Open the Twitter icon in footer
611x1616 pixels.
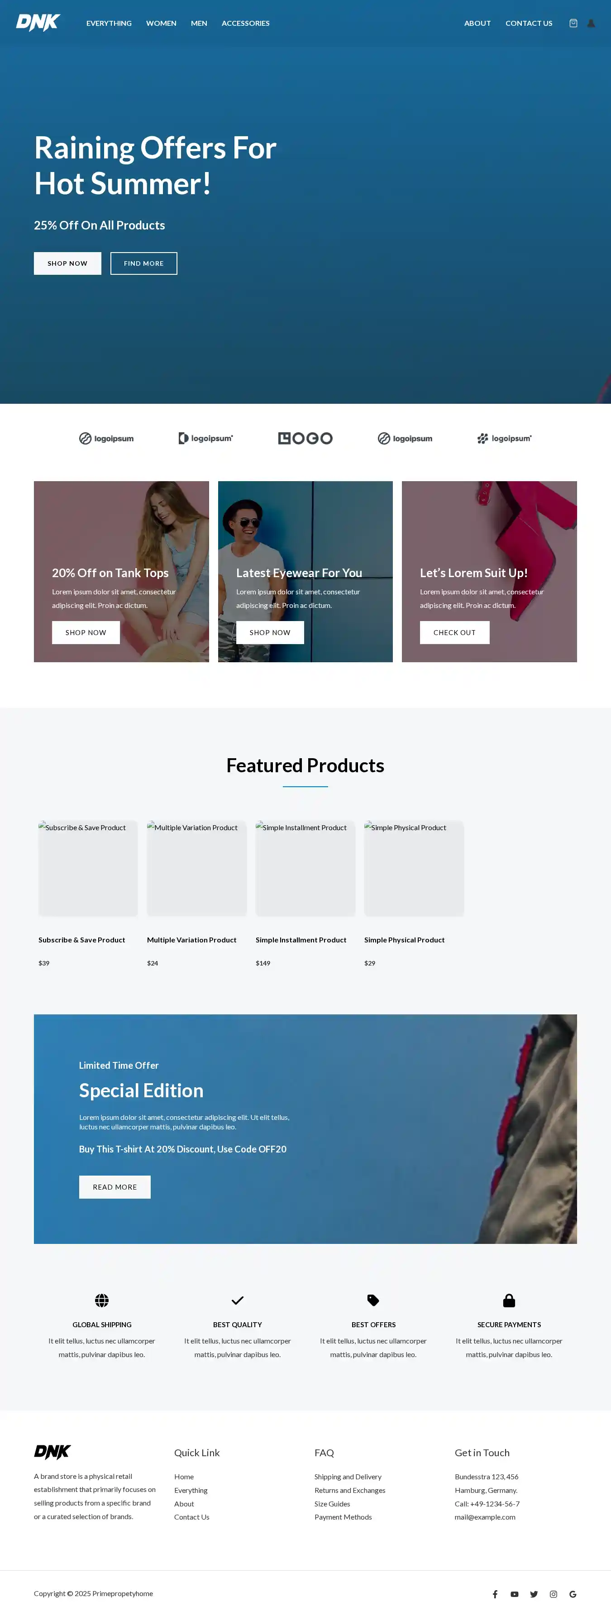(534, 1594)
